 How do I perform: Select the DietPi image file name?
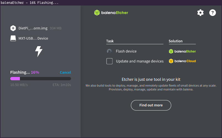click(x=33, y=28)
